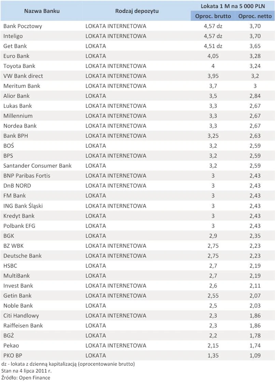Screen dimensions: 275x382
Task: Select Get Bank in the table
Action: [15, 46]
